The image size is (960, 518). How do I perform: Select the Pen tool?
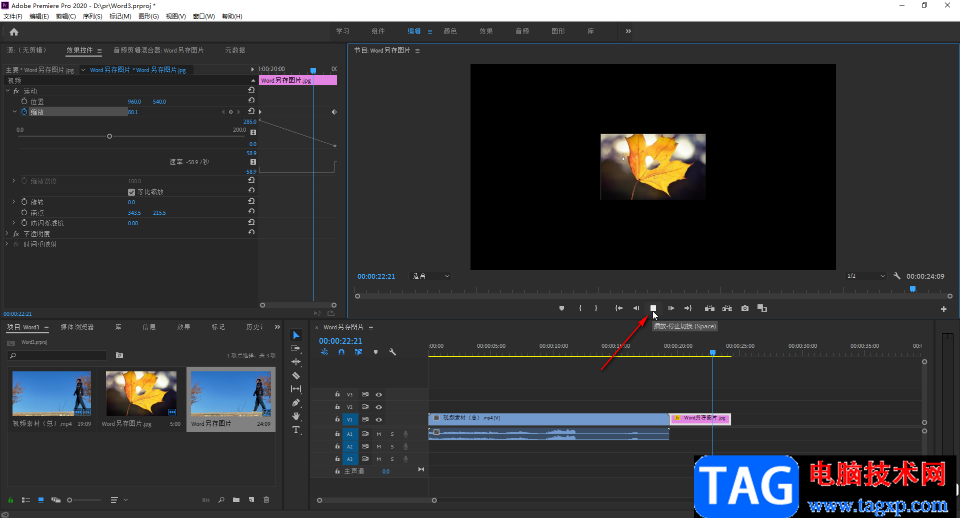point(296,402)
